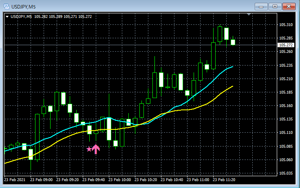This screenshot has width=300, height=188.
Task: Click the price scale label 105.110
Action: pyautogui.click(x=286, y=133)
